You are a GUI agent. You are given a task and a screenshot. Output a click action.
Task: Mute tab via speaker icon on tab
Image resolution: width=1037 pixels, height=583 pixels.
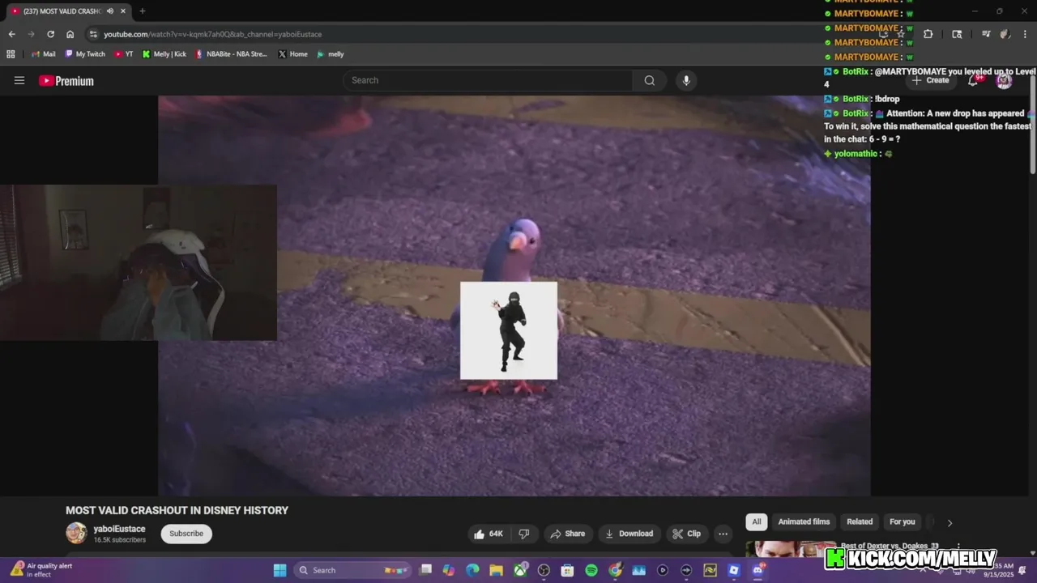(x=109, y=11)
